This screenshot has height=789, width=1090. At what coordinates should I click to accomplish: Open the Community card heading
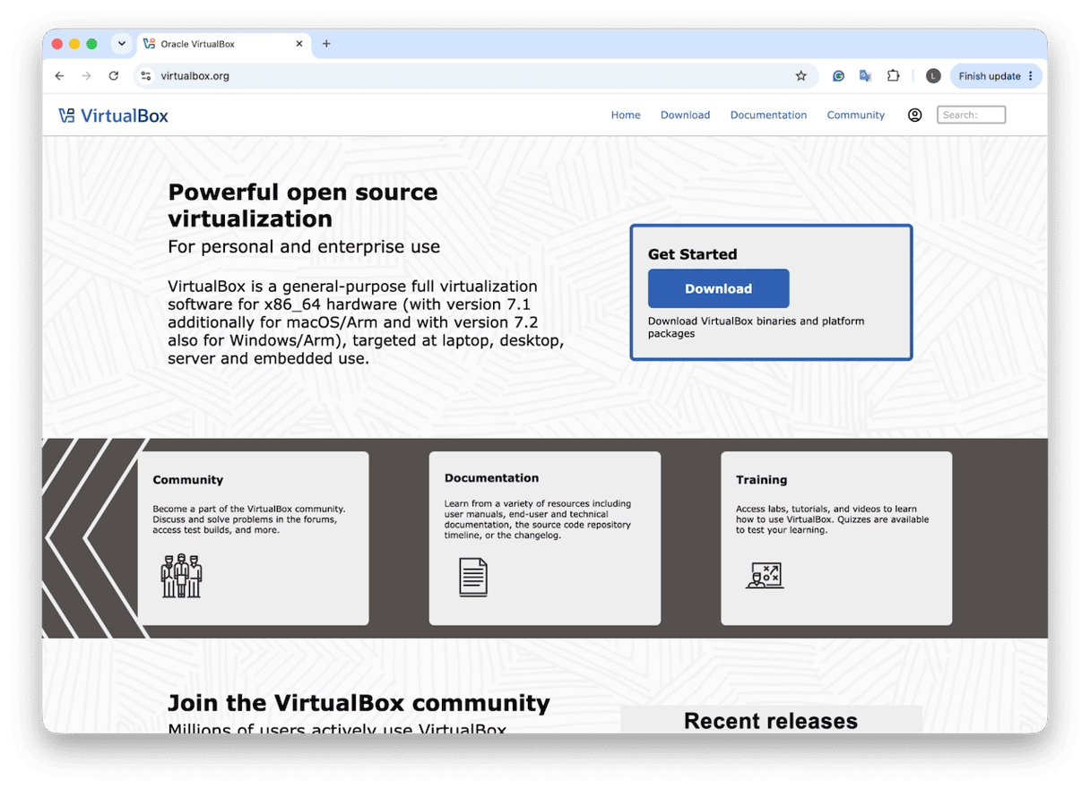click(x=187, y=480)
